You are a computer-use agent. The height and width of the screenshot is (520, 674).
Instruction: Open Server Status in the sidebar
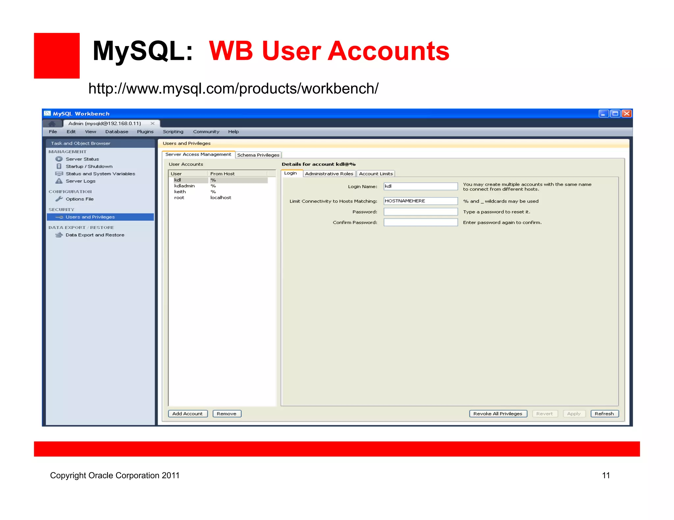pos(82,159)
